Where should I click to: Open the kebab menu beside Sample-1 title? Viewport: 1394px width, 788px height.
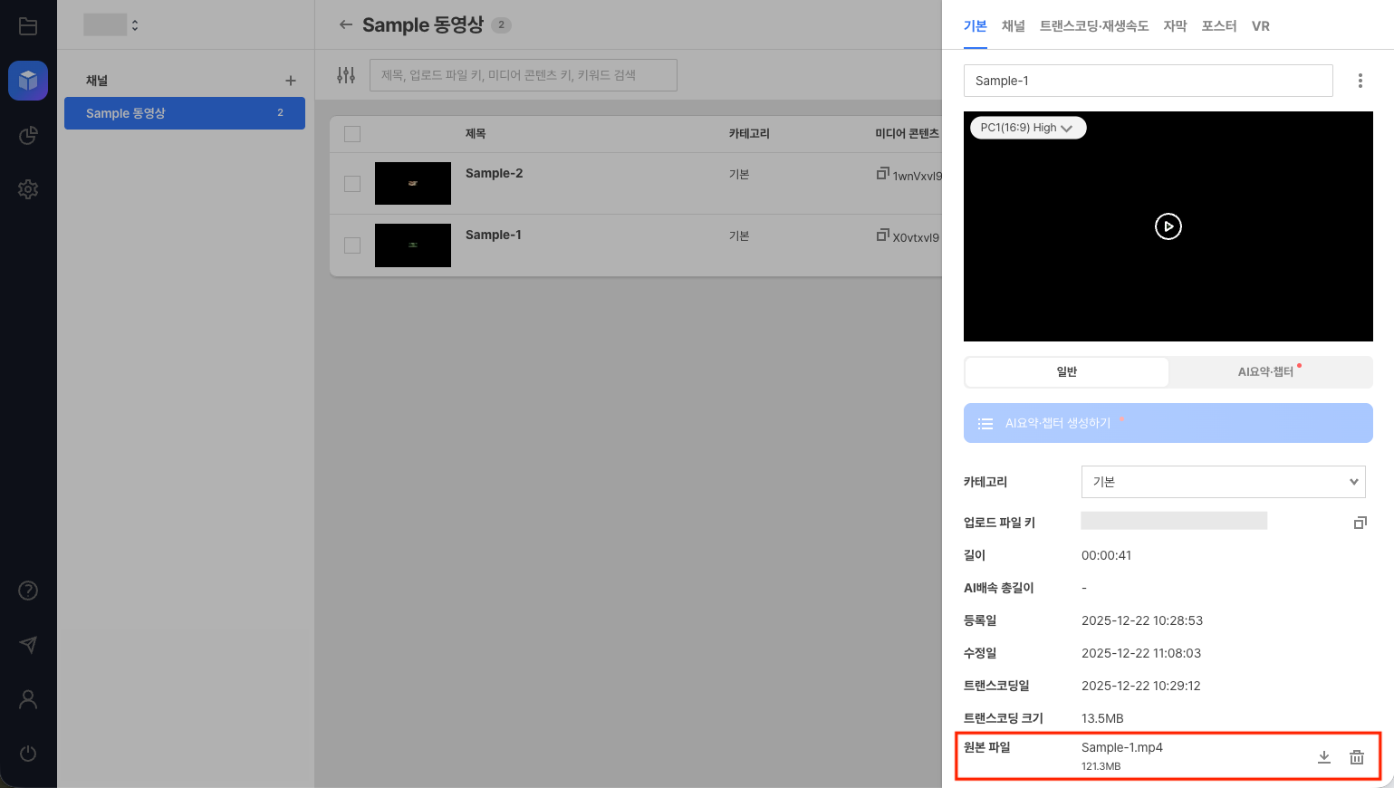(1360, 81)
